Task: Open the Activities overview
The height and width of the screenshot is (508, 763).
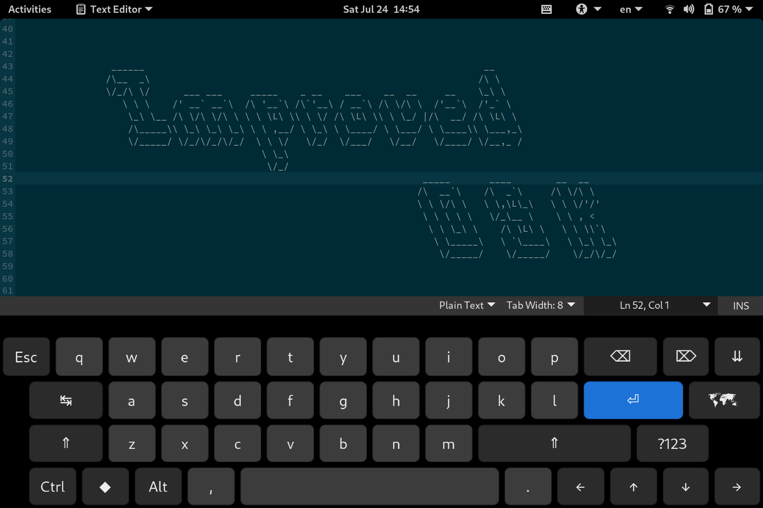Action: pos(30,9)
